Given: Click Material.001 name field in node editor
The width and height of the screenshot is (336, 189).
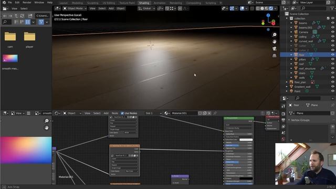Looking at the screenshot, I should tap(184, 113).
